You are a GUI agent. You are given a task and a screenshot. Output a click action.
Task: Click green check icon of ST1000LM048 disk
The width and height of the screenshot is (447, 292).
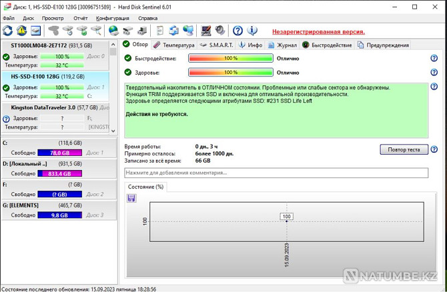coord(6,57)
